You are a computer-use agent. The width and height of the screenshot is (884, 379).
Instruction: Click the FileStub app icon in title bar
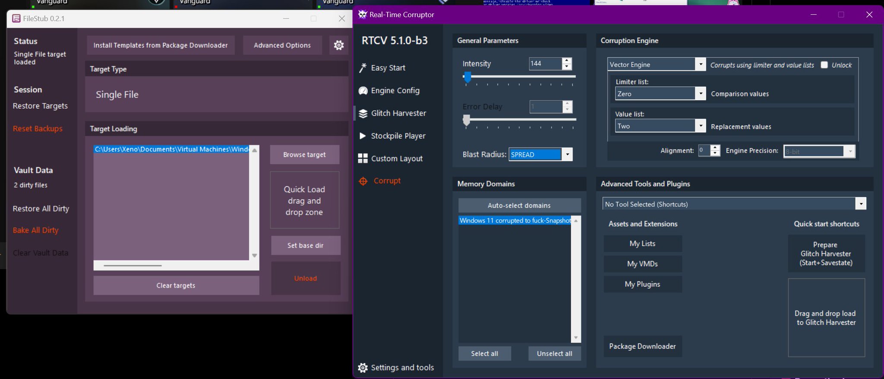pos(16,19)
